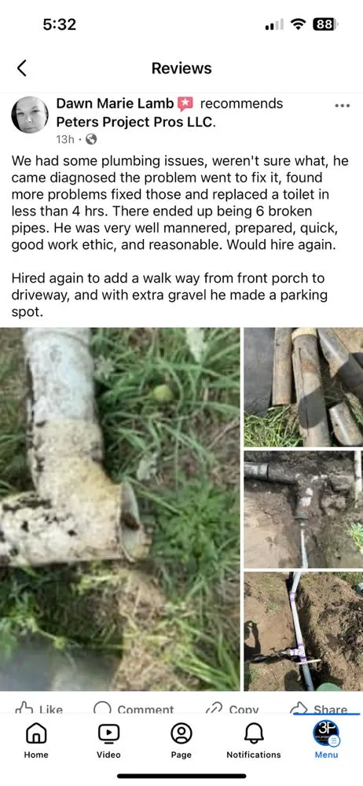Open the Menu tab with 3P avatar
Viewport: 363px width, 786px height.
point(326,740)
